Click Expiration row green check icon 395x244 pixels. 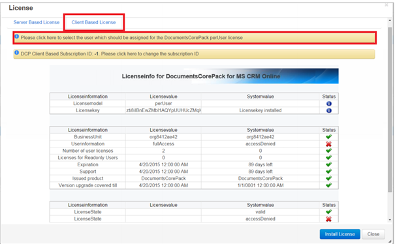(328, 164)
